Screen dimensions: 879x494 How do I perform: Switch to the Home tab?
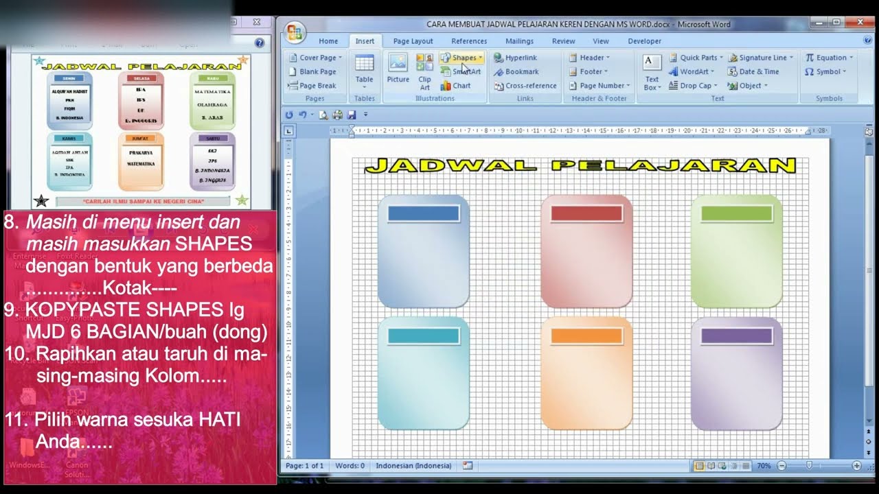(328, 41)
